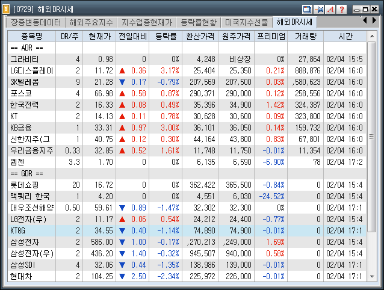
Task: Show tabs to the right with arrow
Action: [x=374, y=20]
